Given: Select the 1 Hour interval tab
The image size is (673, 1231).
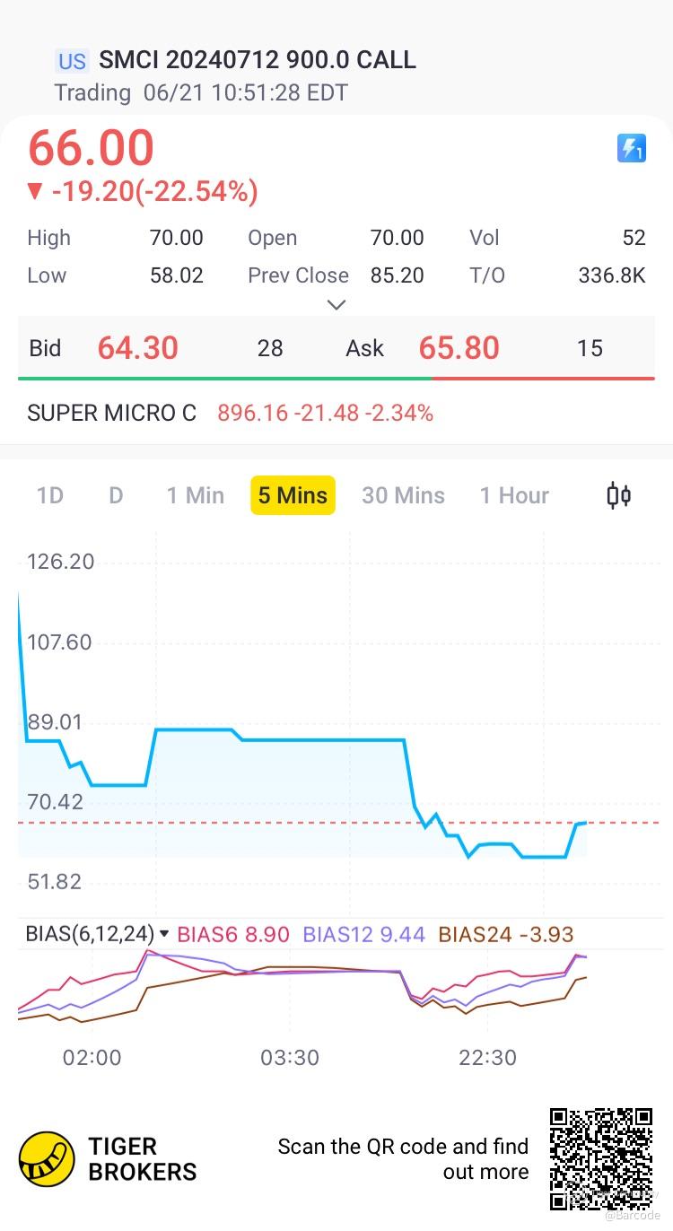Looking at the screenshot, I should pos(514,495).
